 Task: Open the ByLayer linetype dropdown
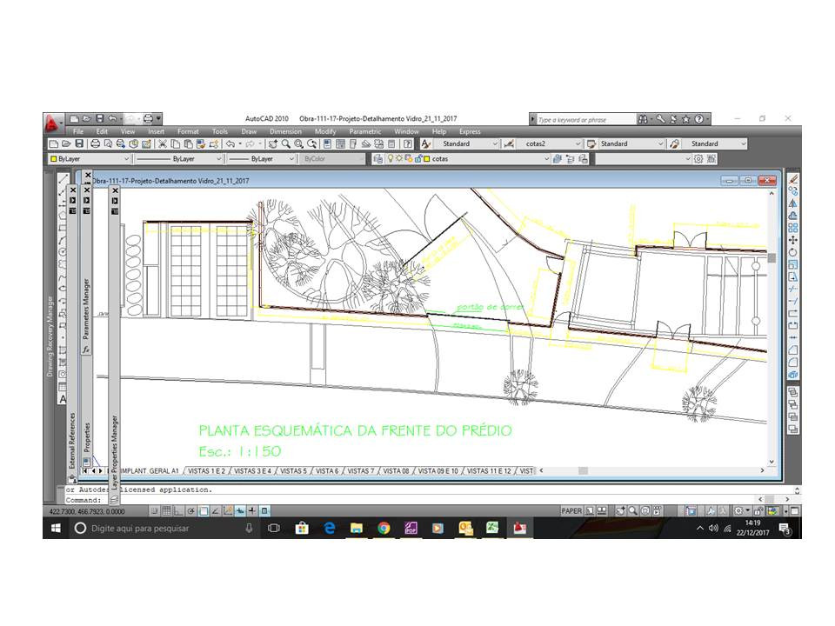(178, 158)
